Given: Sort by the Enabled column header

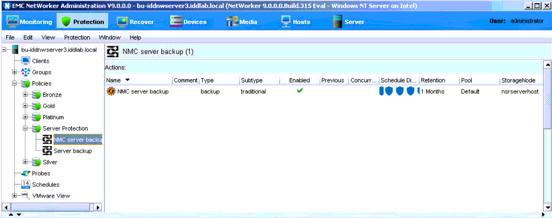Looking at the screenshot, I should [x=299, y=80].
